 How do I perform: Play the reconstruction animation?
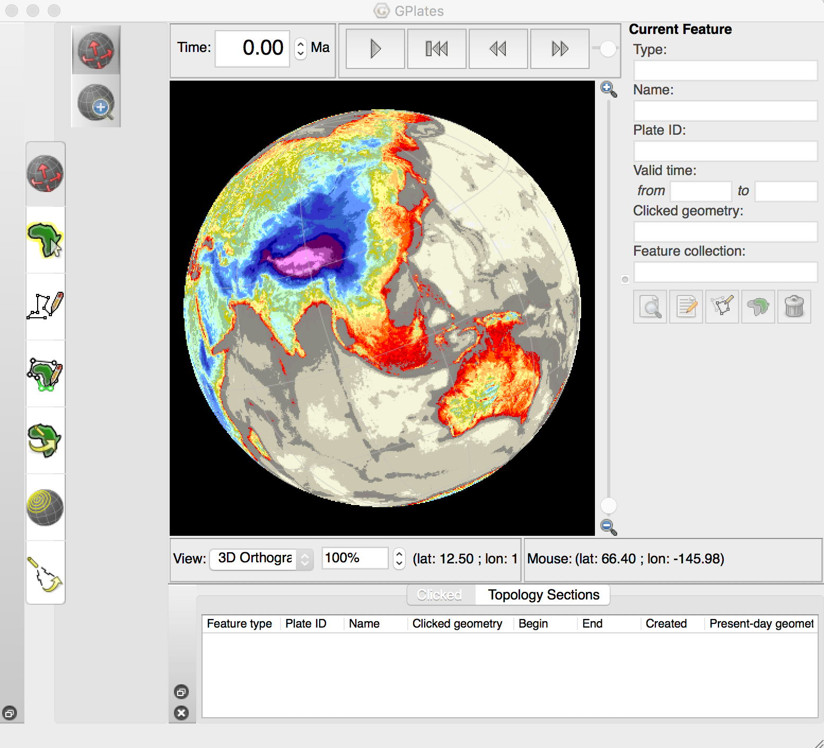tap(375, 49)
